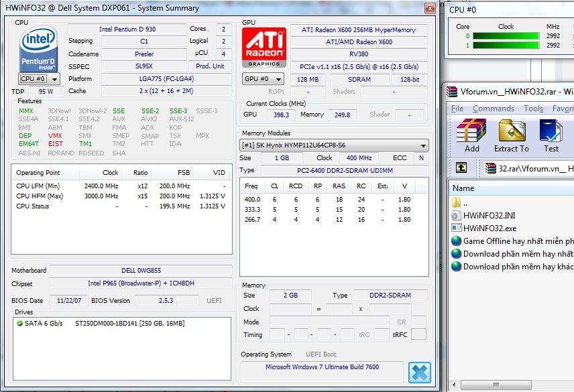Open the File menu in WinRAR
The image size is (574, 392).
coord(457,109)
